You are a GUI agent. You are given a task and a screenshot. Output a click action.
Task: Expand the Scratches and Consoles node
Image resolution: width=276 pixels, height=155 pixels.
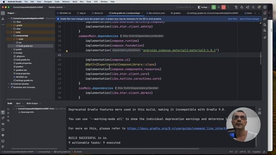[9, 87]
